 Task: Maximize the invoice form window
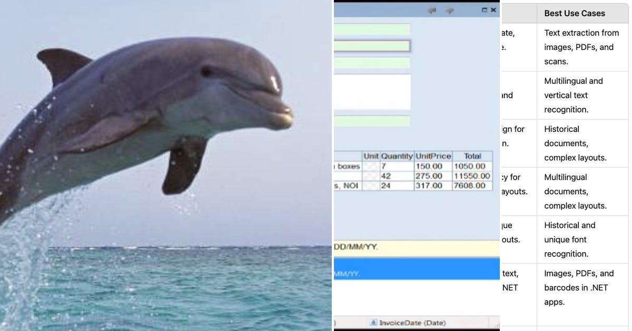(x=485, y=9)
